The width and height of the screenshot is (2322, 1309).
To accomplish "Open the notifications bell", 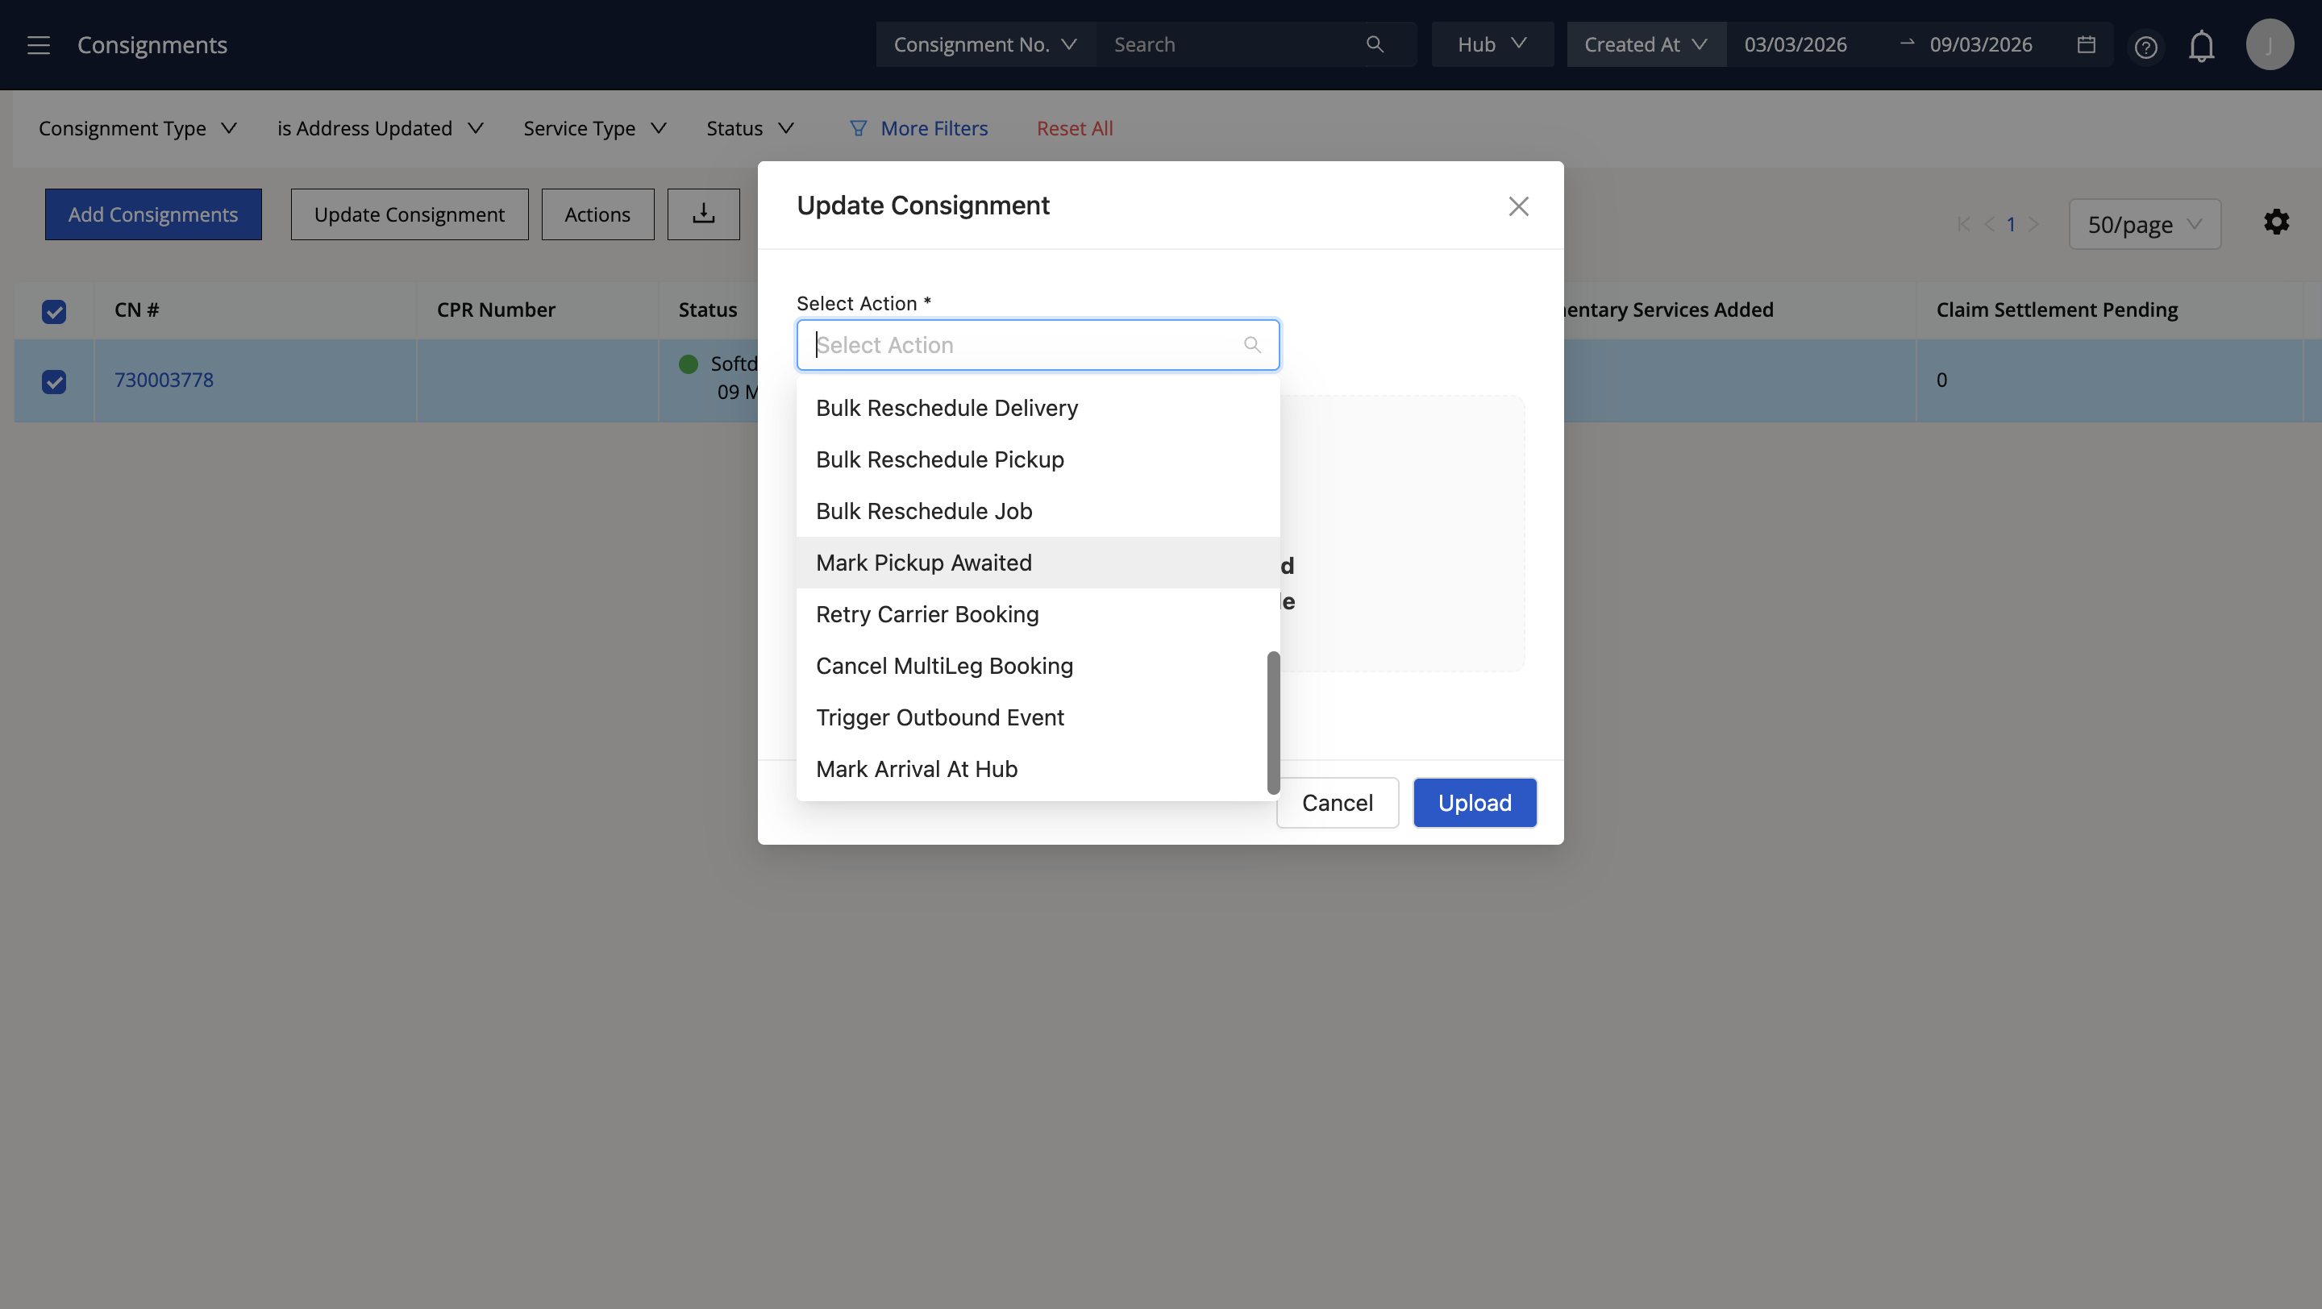I will point(2201,46).
